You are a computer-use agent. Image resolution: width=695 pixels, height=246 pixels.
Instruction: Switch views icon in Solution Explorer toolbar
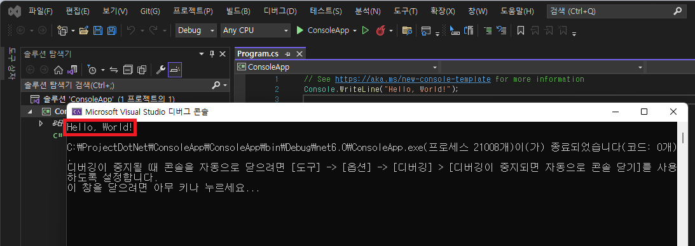(72, 70)
